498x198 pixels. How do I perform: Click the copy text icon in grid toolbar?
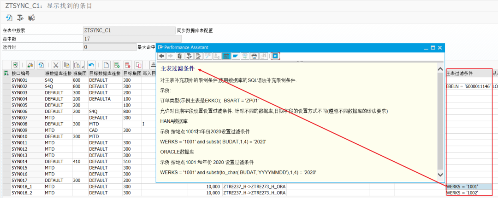(66, 65)
